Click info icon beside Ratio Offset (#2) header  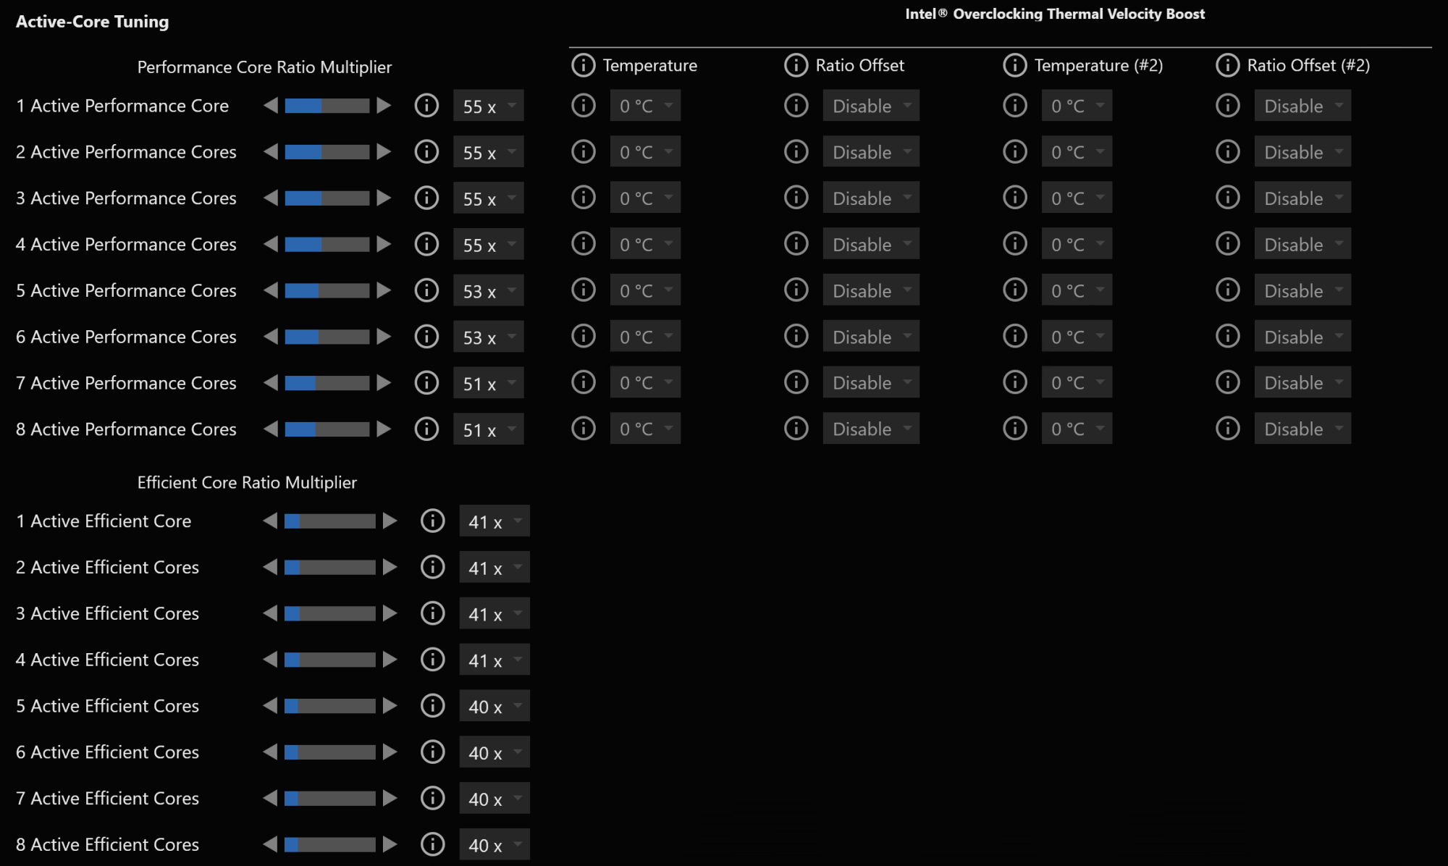(1227, 65)
